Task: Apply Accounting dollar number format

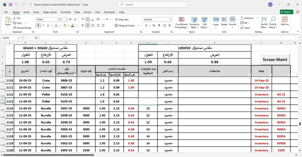Action: pos(146,25)
